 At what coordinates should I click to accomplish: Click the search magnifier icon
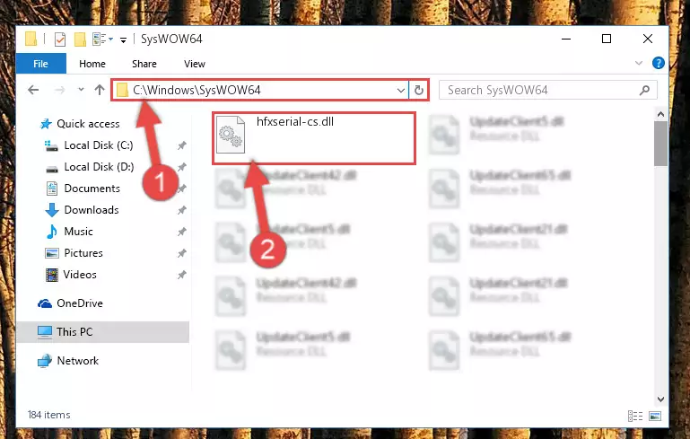(x=644, y=91)
